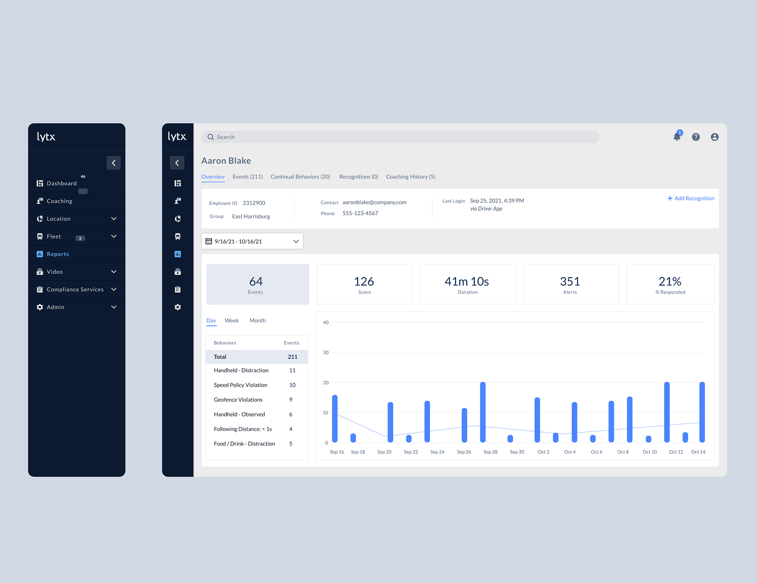757x583 pixels.
Task: Select the Video icon in collapsed sidebar
Action: [177, 272]
